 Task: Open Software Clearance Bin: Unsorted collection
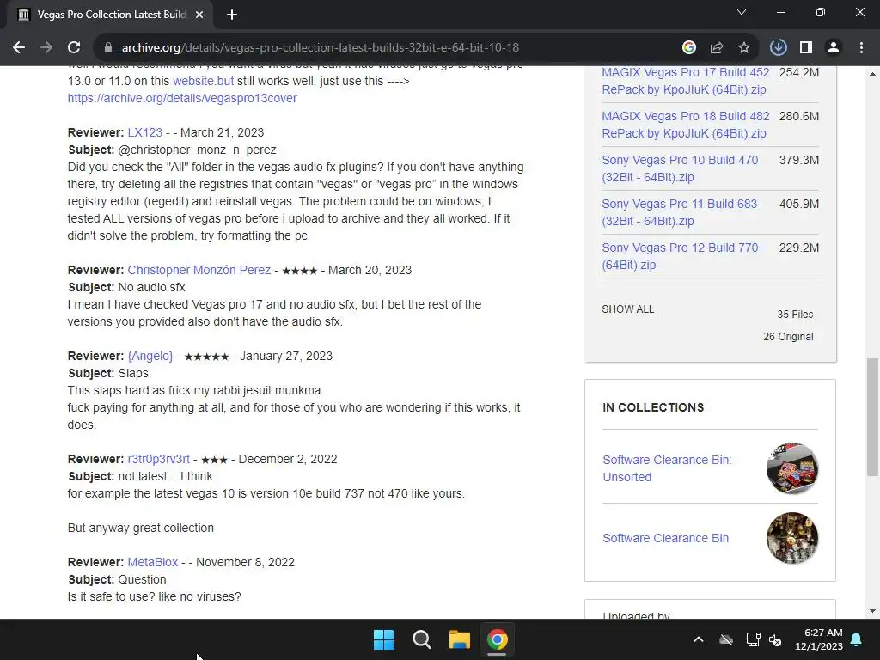pyautogui.click(x=667, y=468)
